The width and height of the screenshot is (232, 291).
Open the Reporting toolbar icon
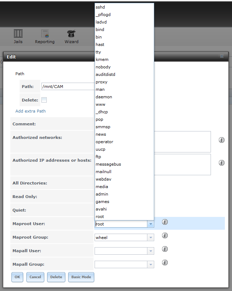[45, 34]
